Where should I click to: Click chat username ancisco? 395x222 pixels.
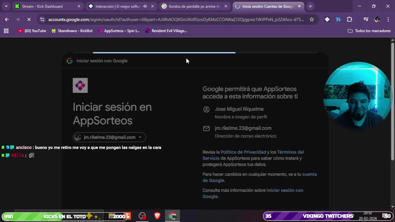tap(24, 148)
